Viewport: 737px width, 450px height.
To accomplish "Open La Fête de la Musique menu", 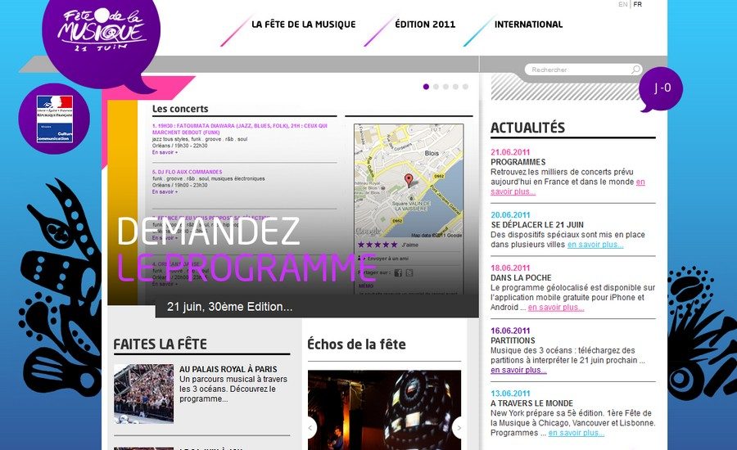I will tap(304, 25).
